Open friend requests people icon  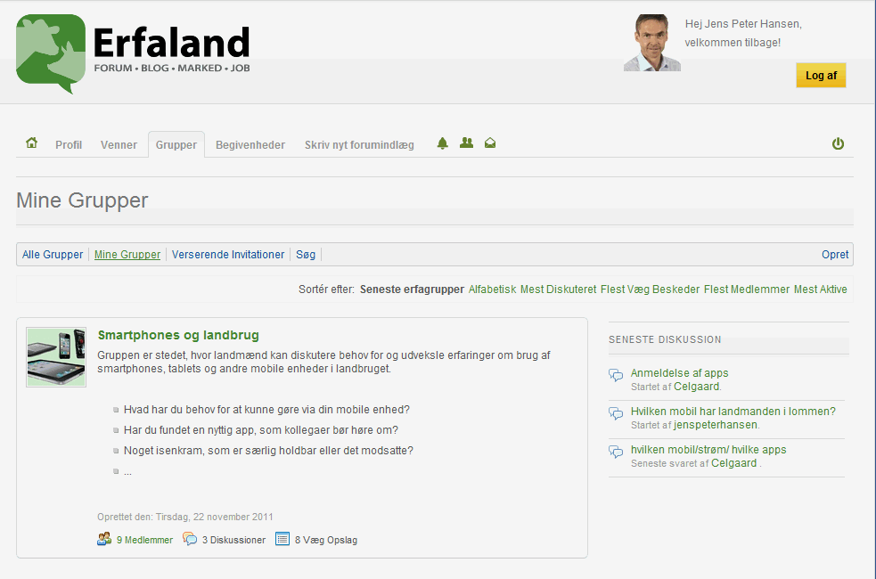(466, 143)
